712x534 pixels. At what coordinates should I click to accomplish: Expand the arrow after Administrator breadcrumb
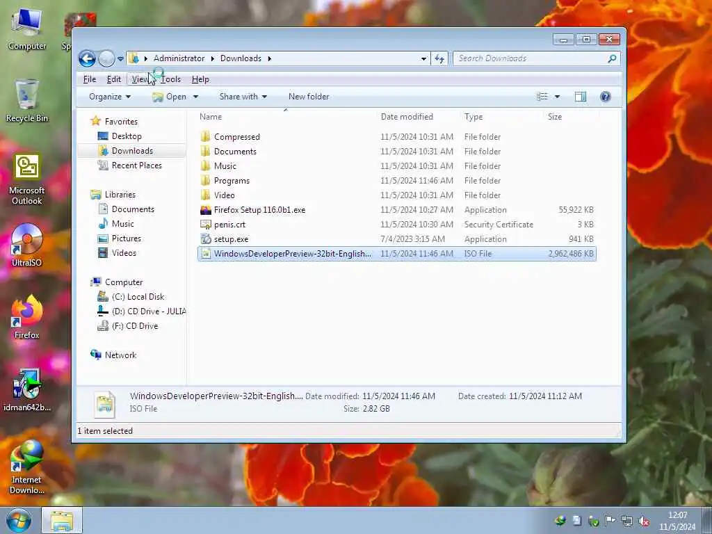pos(213,58)
